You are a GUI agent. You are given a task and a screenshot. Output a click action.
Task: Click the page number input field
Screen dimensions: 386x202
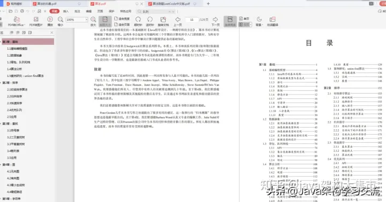pyautogui.click(x=192, y=20)
